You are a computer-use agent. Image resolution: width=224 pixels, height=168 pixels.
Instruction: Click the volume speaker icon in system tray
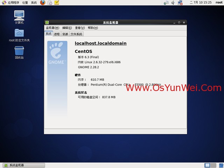click(x=174, y=2)
